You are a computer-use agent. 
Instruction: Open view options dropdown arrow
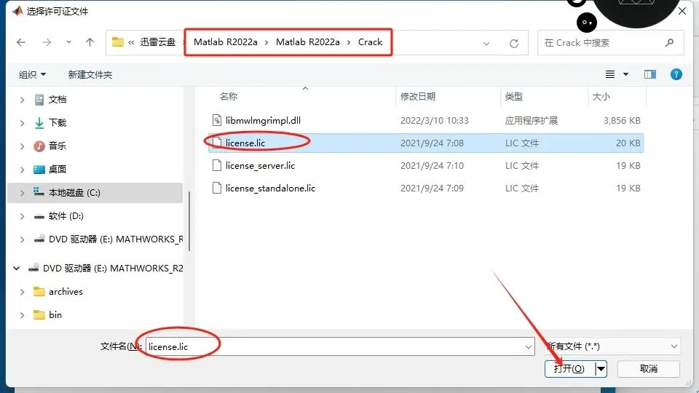click(x=626, y=74)
